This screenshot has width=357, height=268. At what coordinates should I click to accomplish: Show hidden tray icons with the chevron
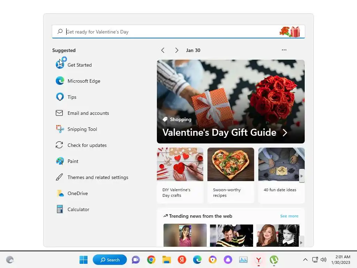point(305,260)
